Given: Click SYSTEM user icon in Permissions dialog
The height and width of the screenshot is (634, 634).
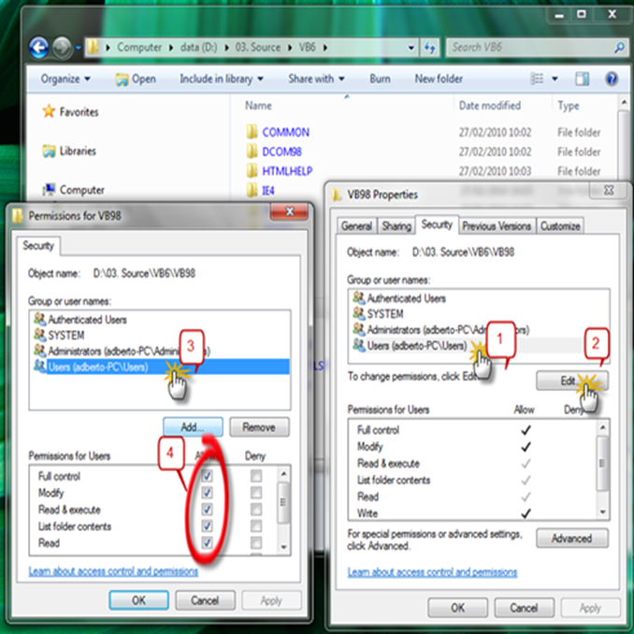Looking at the screenshot, I should [39, 335].
